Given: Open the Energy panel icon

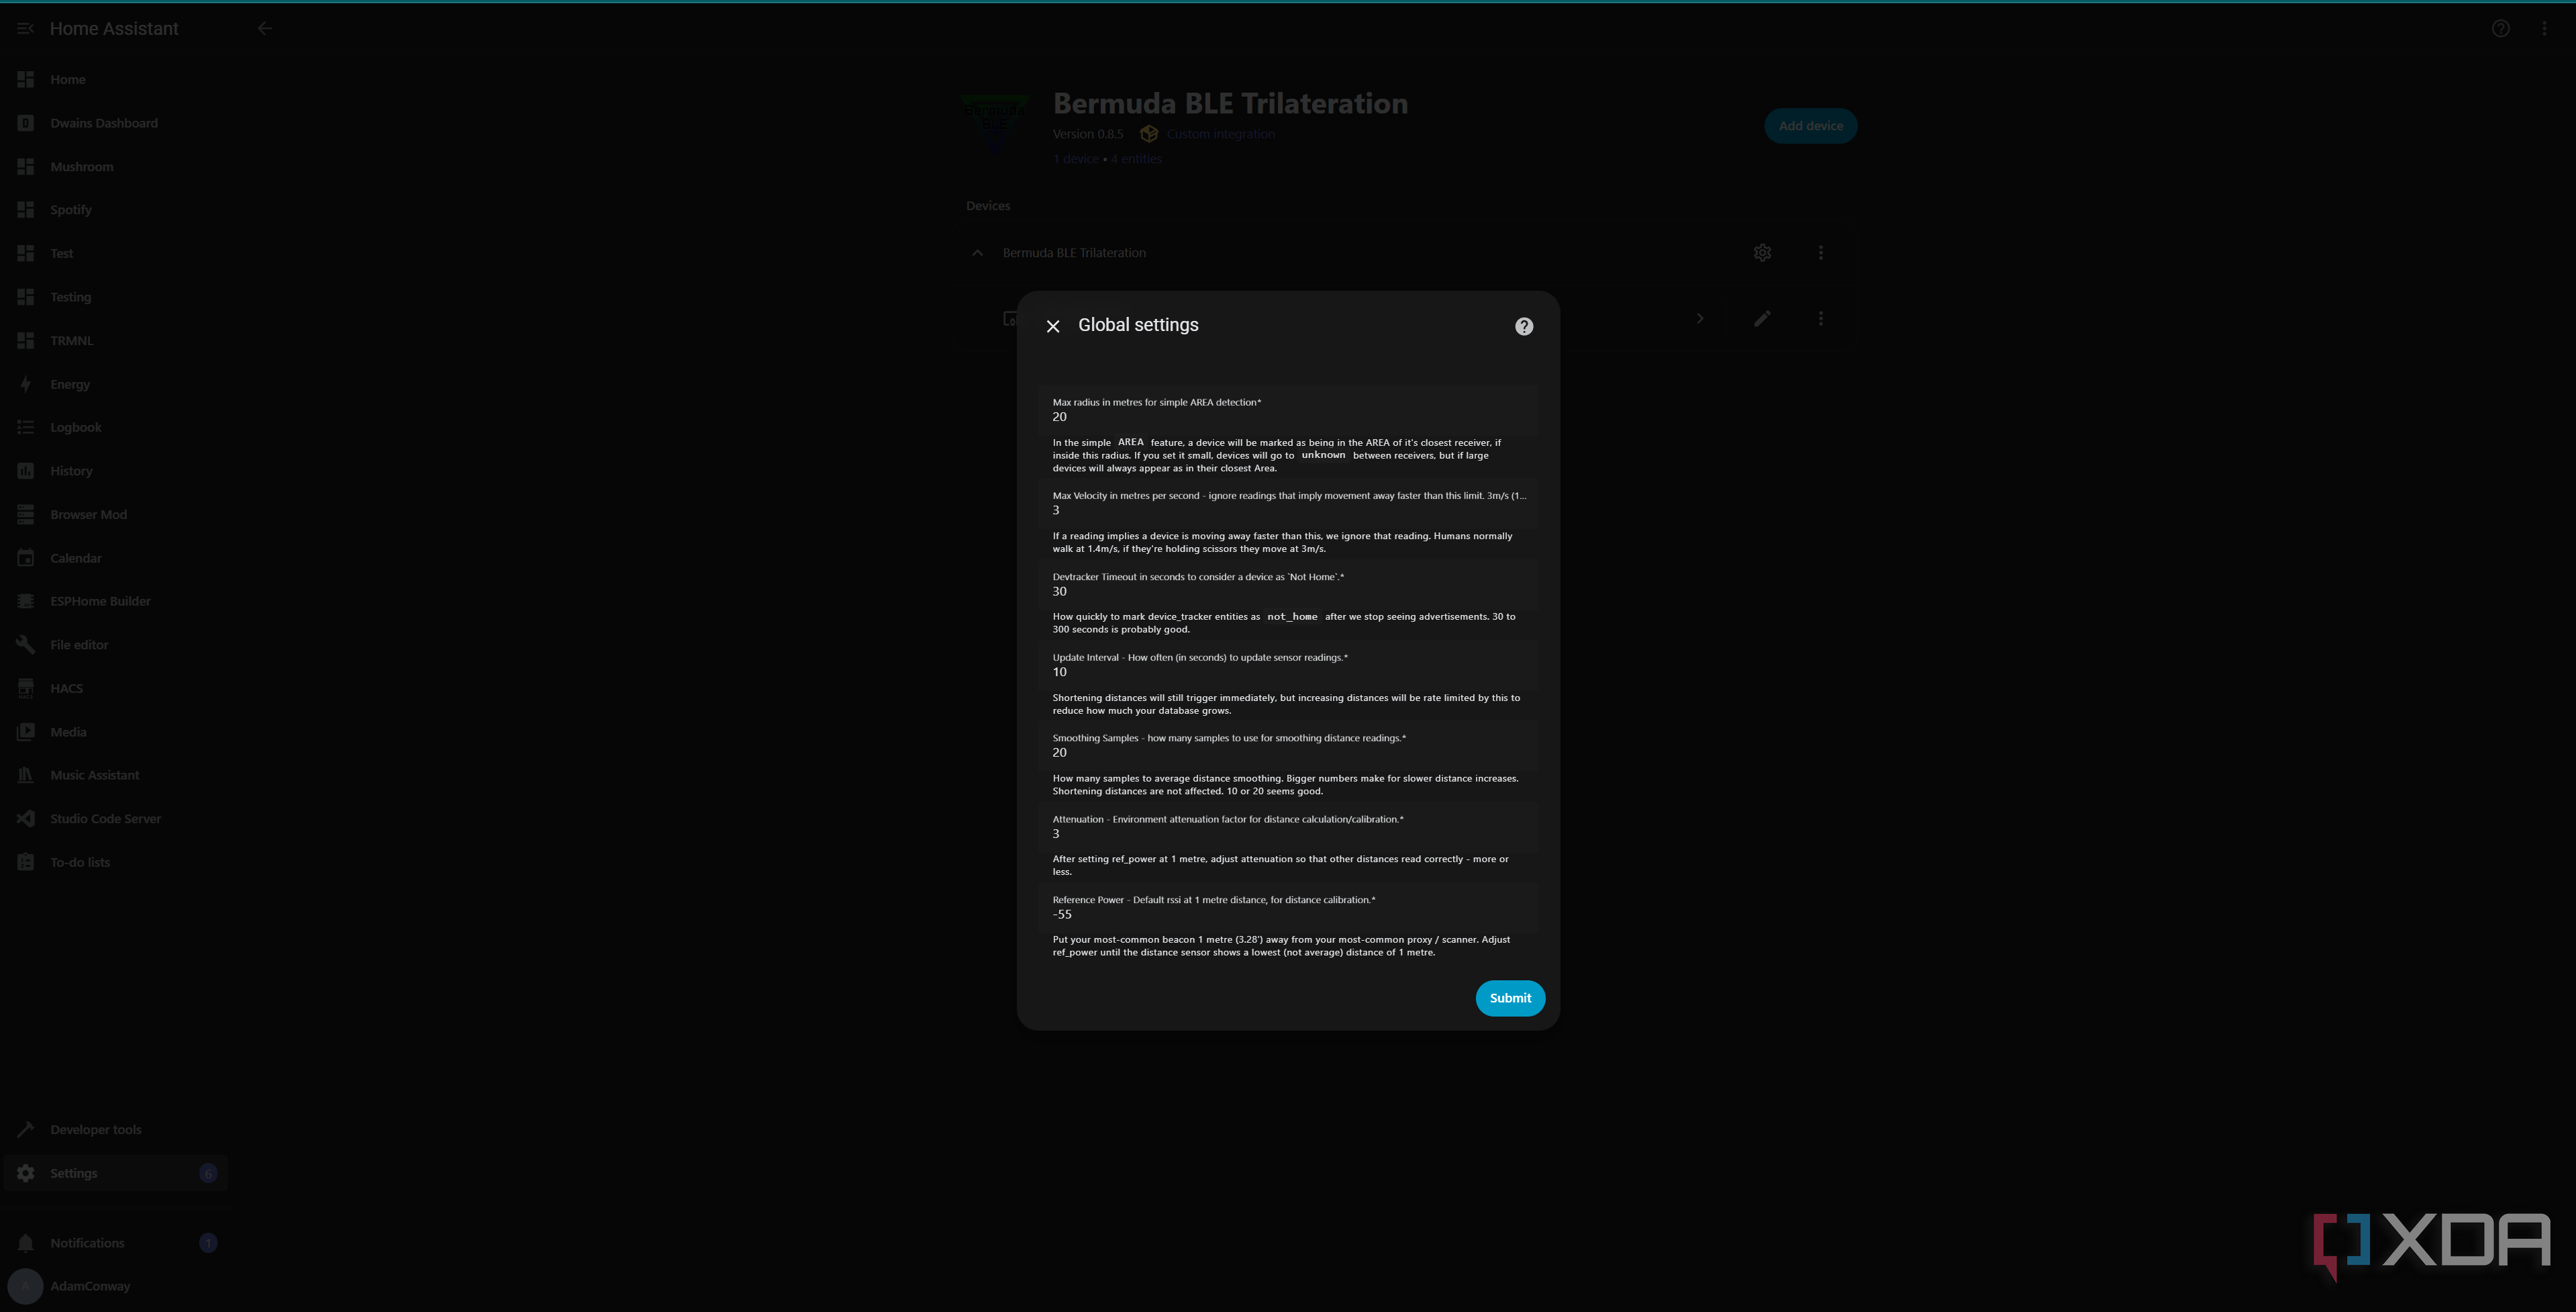Looking at the screenshot, I should click(x=26, y=384).
